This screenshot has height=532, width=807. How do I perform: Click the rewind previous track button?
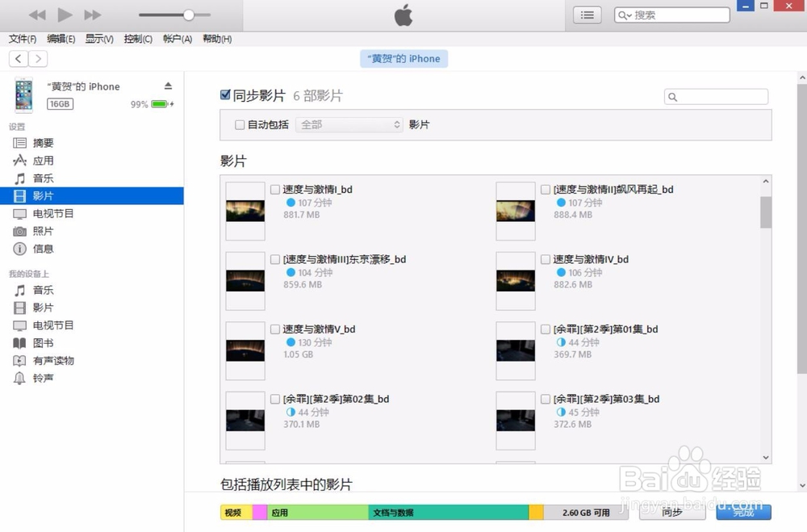coord(37,15)
